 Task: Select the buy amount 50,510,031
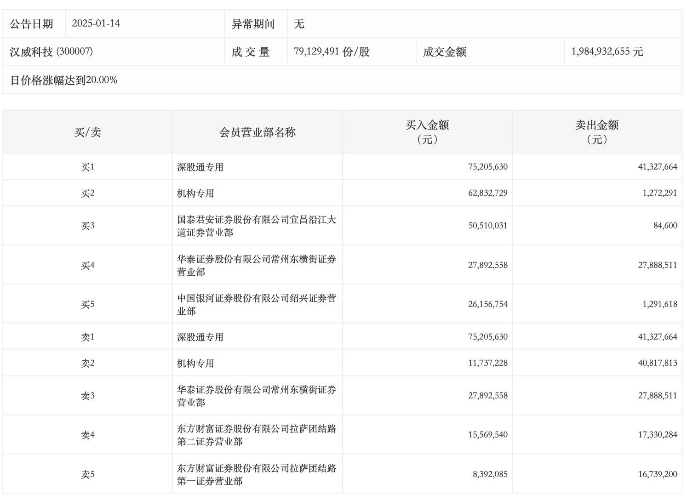click(x=487, y=226)
